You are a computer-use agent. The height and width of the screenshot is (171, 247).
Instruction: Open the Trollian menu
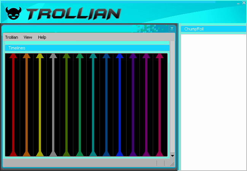pyautogui.click(x=11, y=37)
